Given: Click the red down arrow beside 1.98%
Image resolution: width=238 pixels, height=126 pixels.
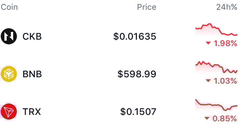Looking at the screenshot, I should pos(208,43).
